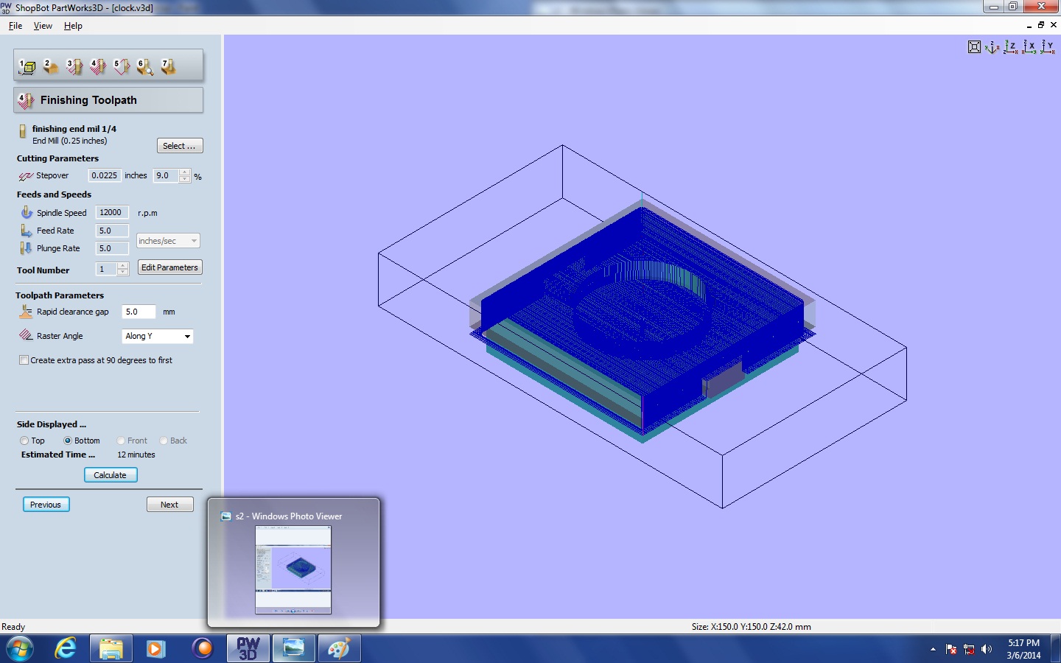View model along Z axis
Image resolution: width=1061 pixels, height=663 pixels.
pyautogui.click(x=1011, y=47)
